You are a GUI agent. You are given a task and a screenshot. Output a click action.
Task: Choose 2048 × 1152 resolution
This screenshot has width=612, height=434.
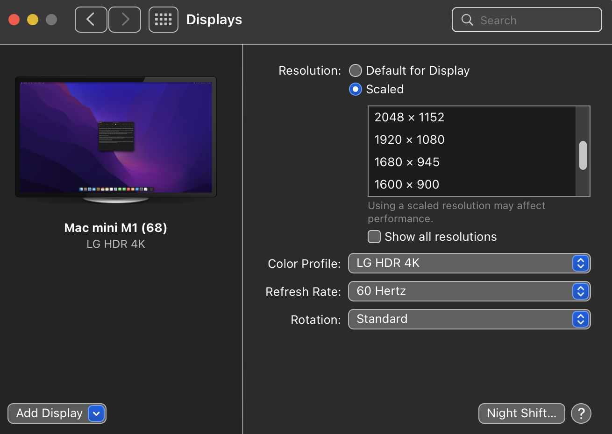[x=409, y=117]
